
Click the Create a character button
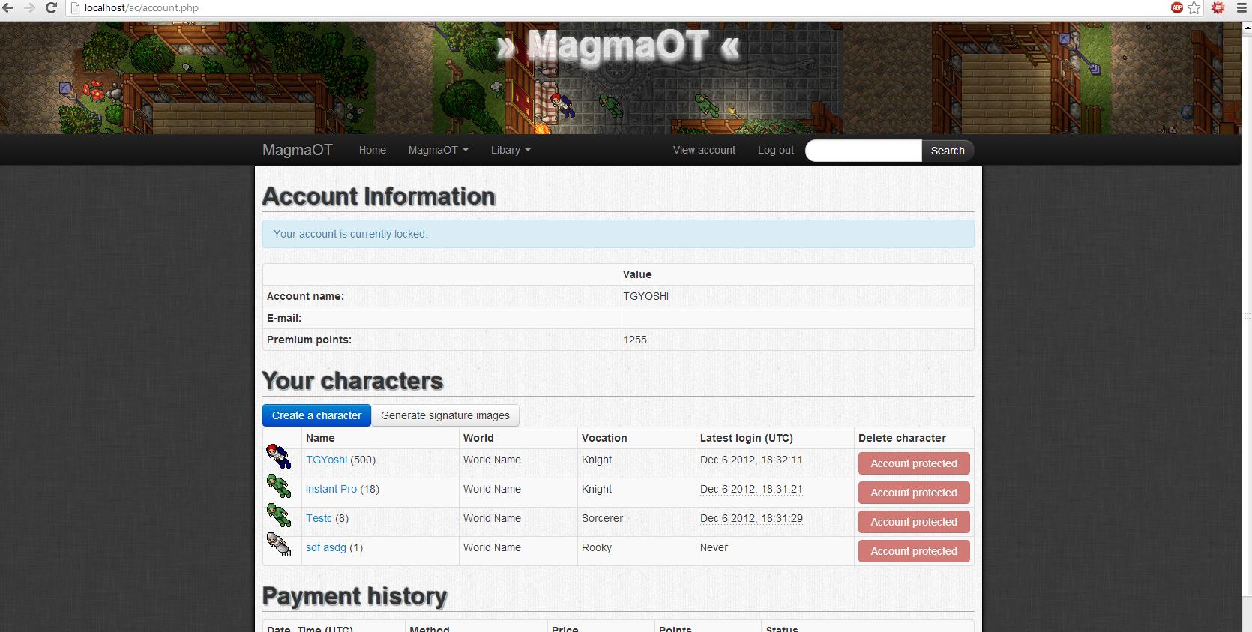316,415
